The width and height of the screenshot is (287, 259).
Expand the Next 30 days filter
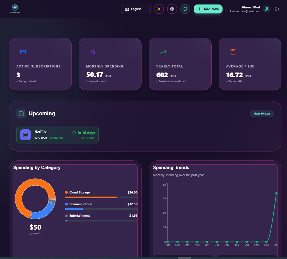pyautogui.click(x=262, y=113)
